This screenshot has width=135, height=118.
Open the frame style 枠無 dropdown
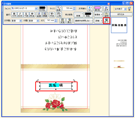[x=79, y=15]
